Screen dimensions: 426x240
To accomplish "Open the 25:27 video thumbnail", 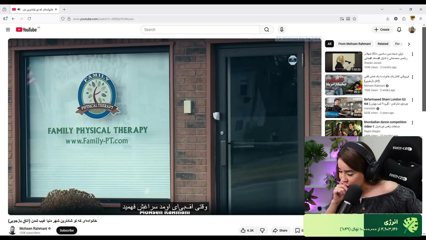I will [x=343, y=85].
